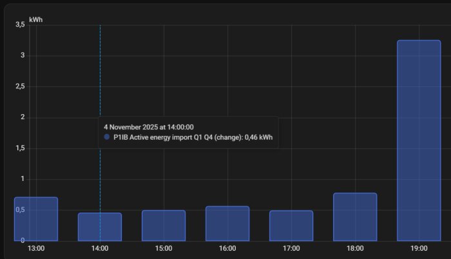
Task: Click the 3,5 y-axis label
Action: (x=19, y=24)
